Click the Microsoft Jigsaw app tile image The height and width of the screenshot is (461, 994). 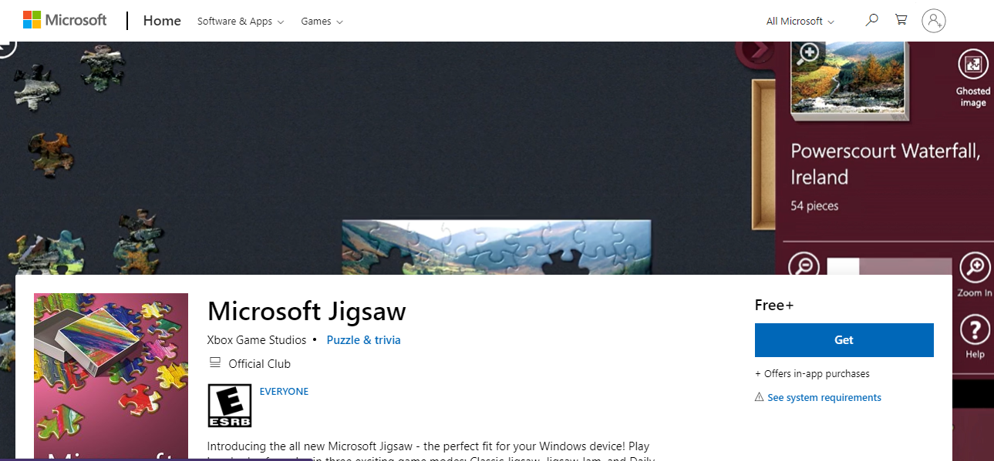point(111,376)
